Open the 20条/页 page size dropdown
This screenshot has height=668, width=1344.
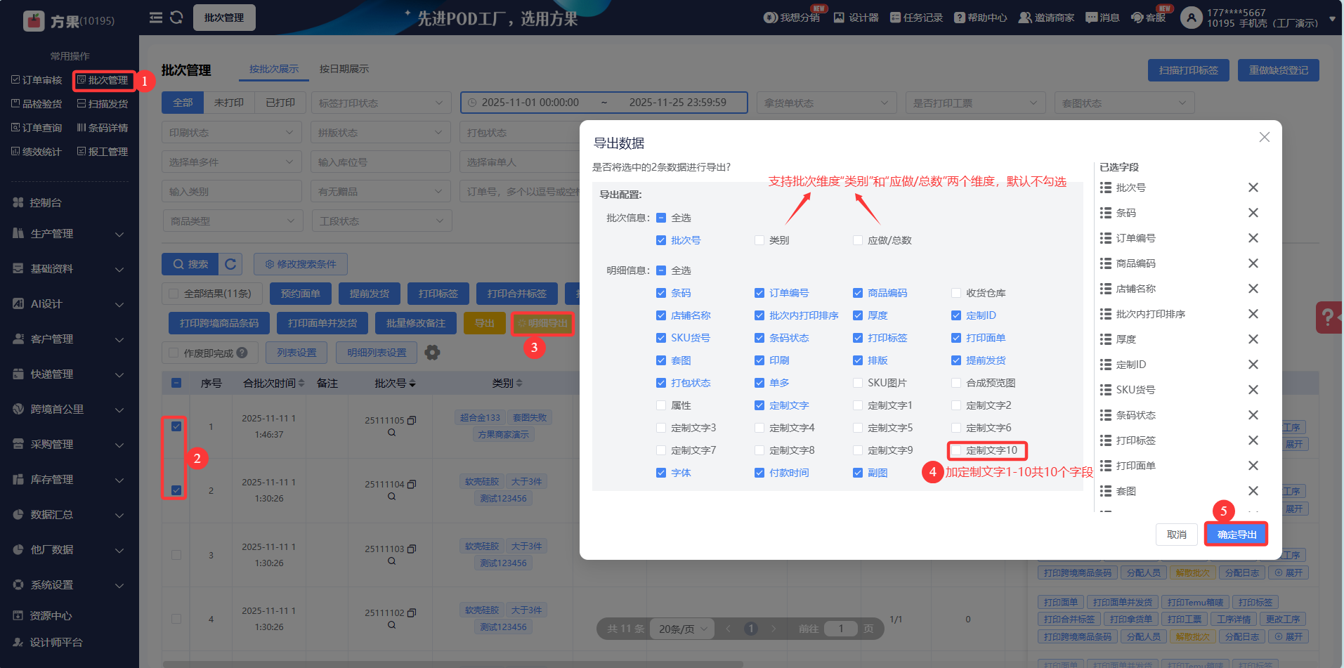(x=682, y=629)
